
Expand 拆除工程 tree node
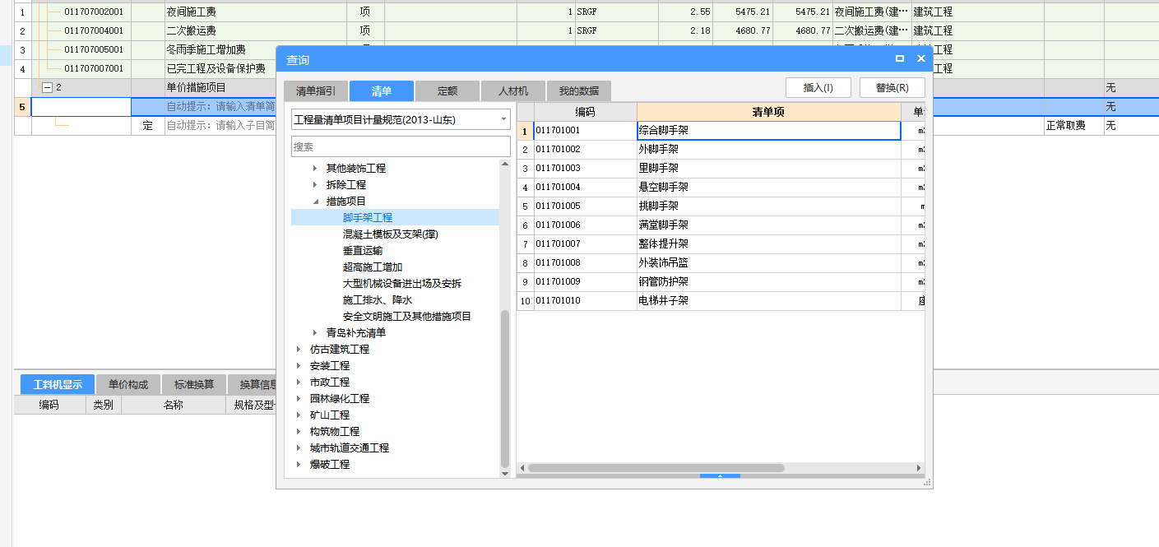point(315,185)
